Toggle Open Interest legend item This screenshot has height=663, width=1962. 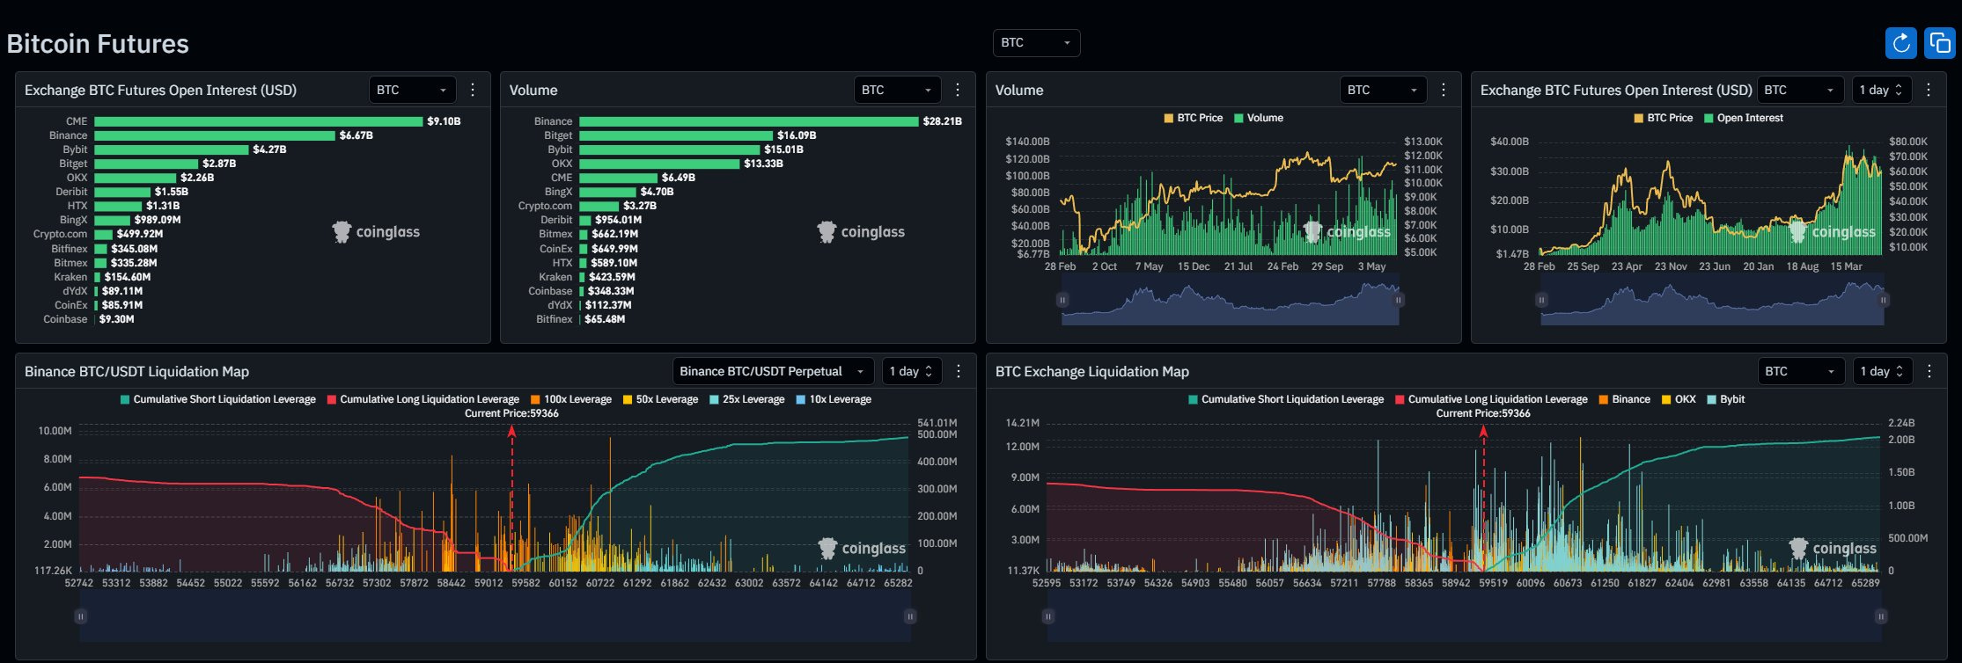point(1744,118)
